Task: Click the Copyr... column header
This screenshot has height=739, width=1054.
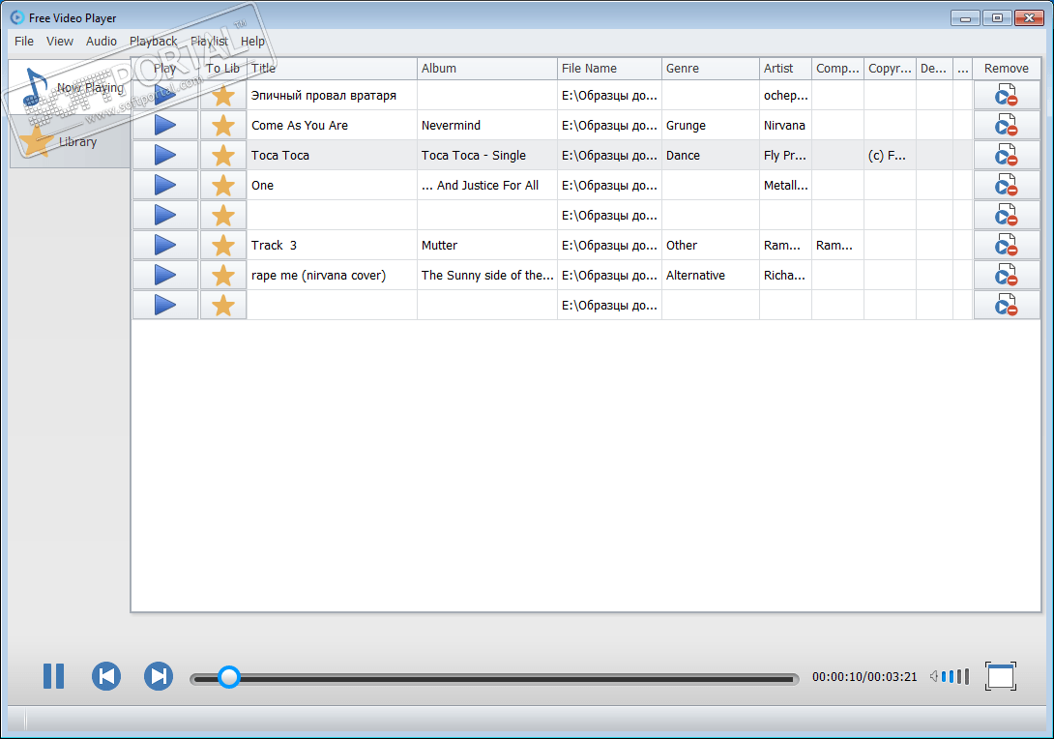Action: [x=890, y=69]
